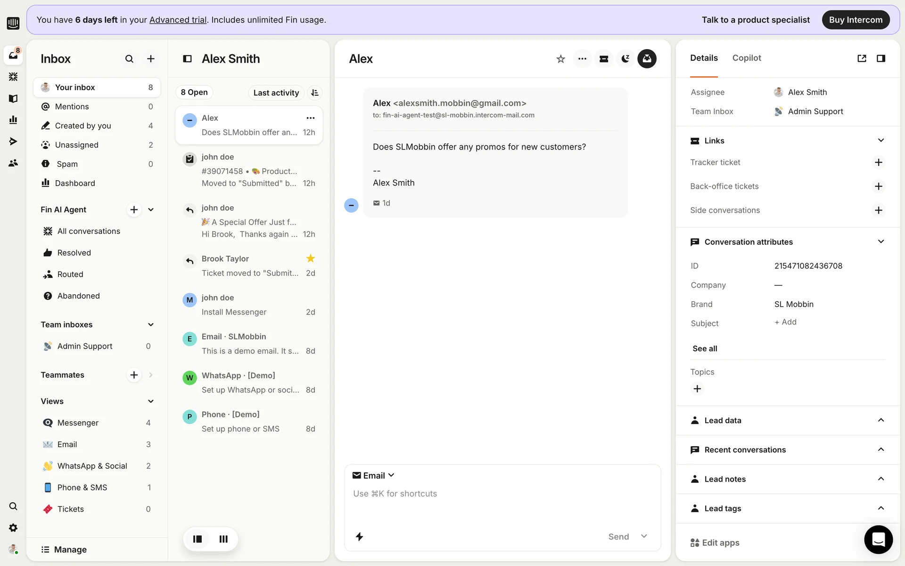Screen dimensions: 905x566
Task: Open Settings gear in left sidebar
Action: pyautogui.click(x=13, y=527)
